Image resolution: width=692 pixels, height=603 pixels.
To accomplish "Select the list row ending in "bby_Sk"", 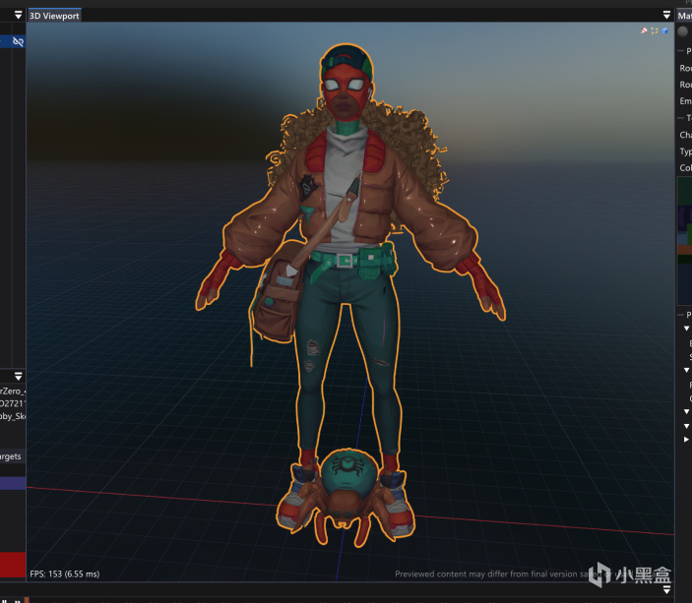I will (x=13, y=416).
